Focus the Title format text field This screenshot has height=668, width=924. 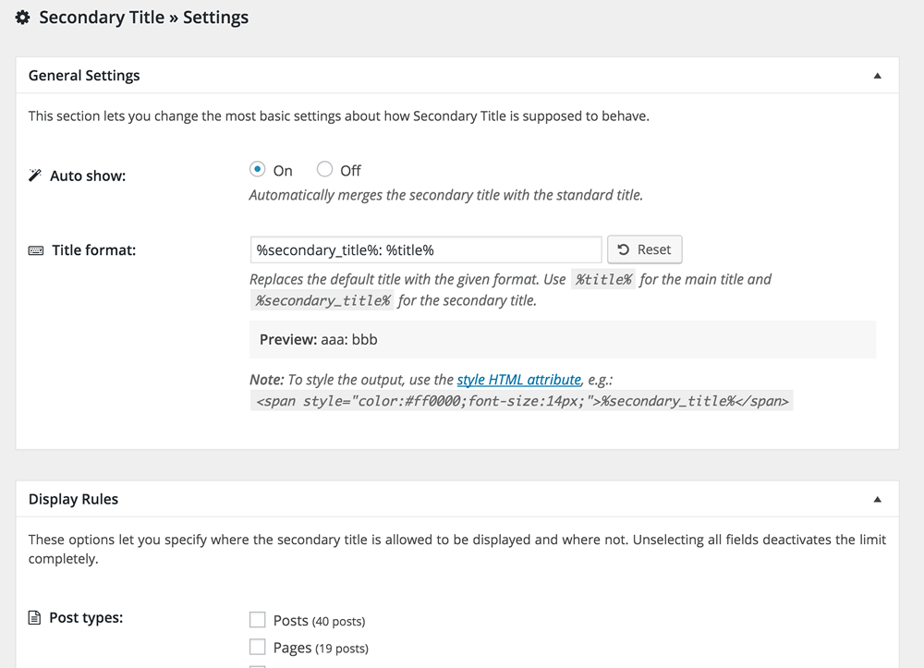425,249
